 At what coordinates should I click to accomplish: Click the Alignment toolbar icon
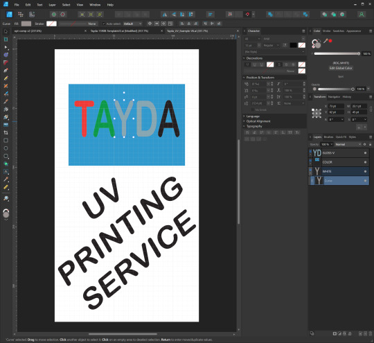click(210, 15)
